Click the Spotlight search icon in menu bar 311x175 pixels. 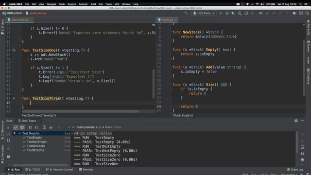click(301, 4)
